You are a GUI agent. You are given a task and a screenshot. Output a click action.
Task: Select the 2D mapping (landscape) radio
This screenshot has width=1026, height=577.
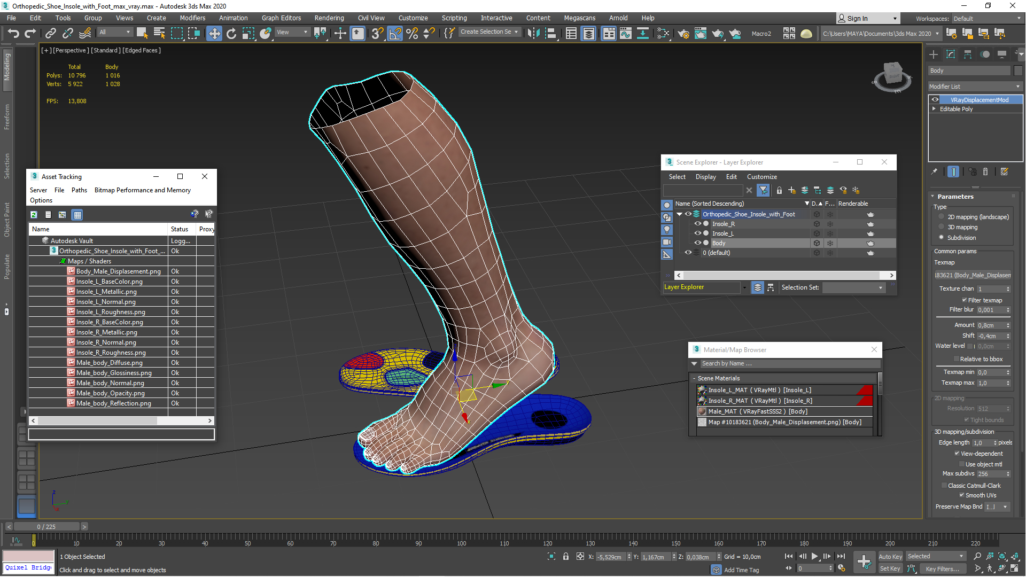[942, 217]
